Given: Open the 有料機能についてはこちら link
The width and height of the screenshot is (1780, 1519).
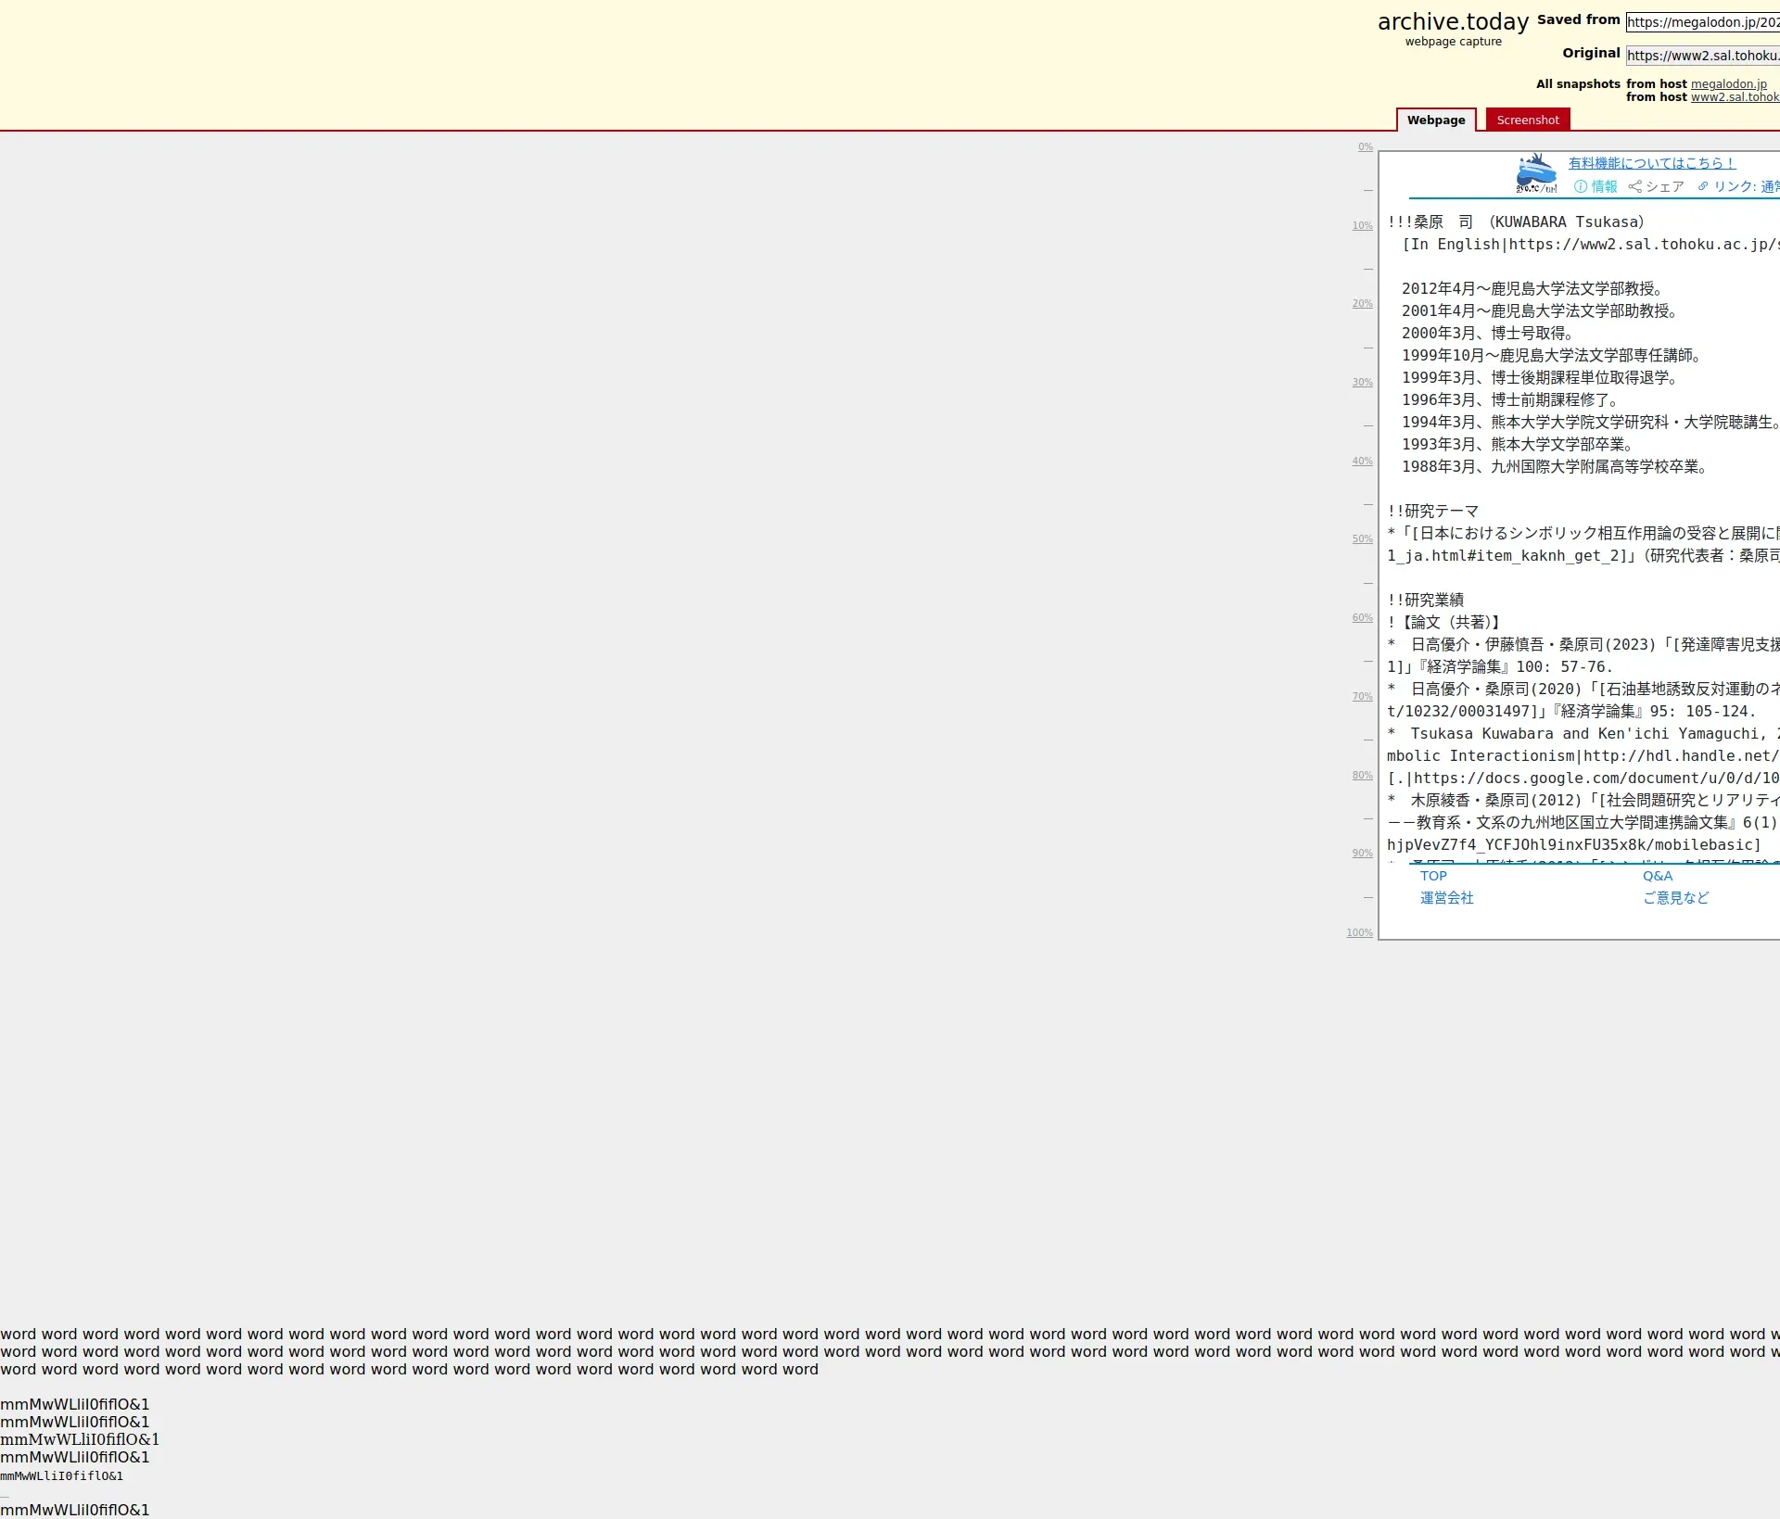Looking at the screenshot, I should 1651,163.
